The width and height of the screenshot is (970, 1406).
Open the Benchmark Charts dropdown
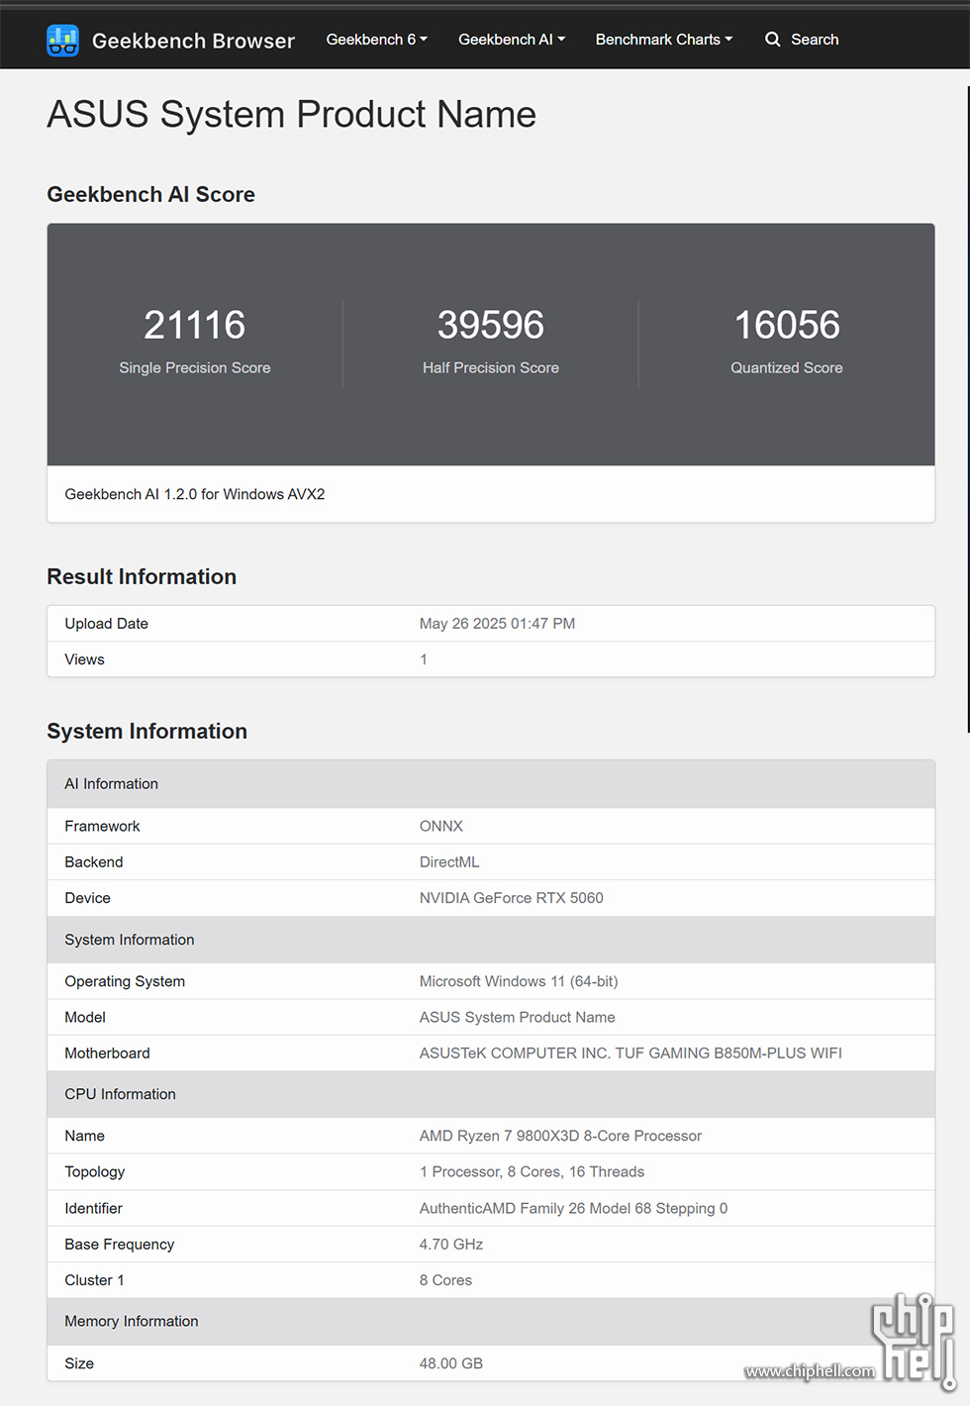point(664,40)
